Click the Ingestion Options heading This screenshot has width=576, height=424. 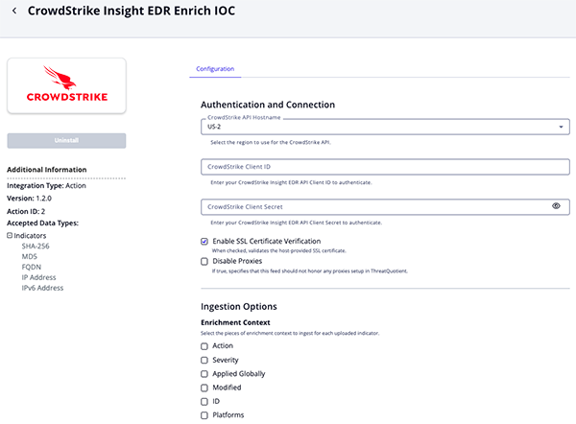pyautogui.click(x=239, y=307)
